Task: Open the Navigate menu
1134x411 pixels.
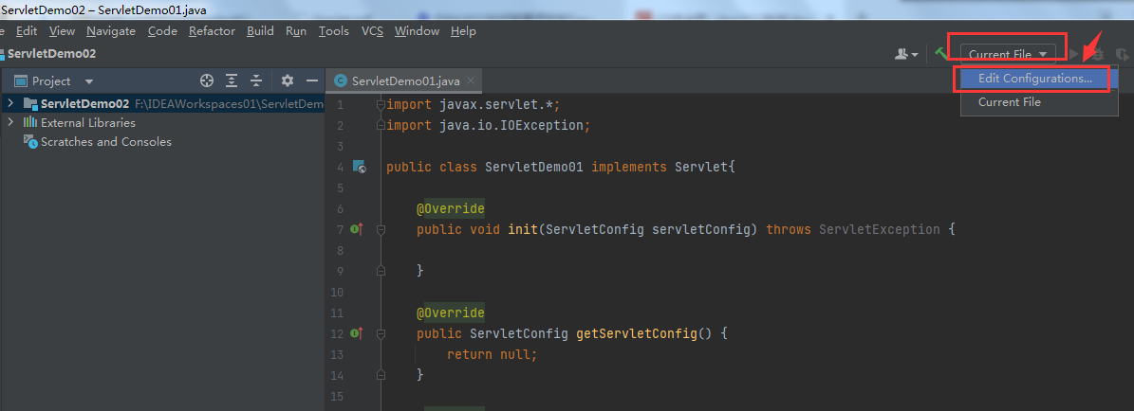Action: tap(111, 31)
